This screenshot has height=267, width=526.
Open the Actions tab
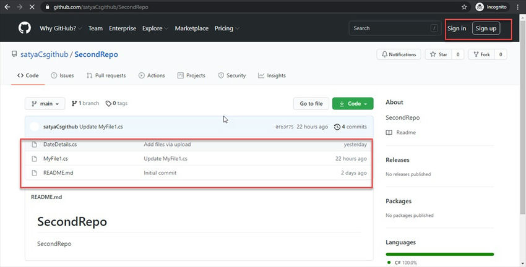[x=152, y=75]
